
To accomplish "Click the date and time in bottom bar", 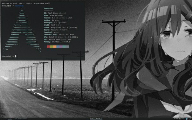I will [96, 119].
